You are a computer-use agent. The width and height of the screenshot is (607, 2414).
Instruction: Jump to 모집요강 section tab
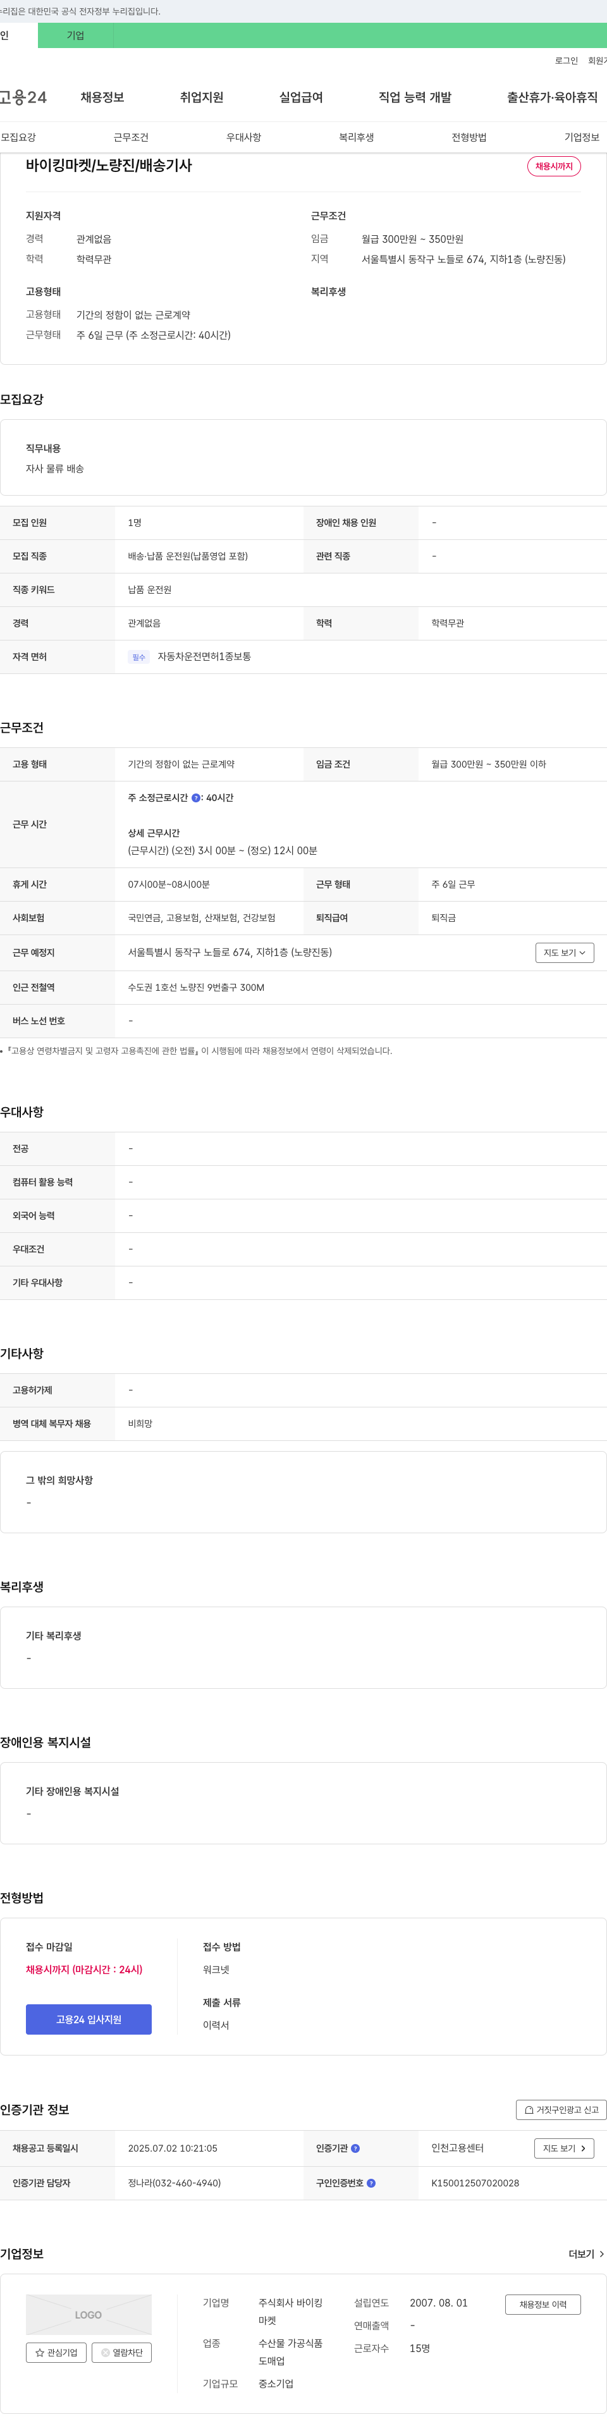(x=18, y=137)
